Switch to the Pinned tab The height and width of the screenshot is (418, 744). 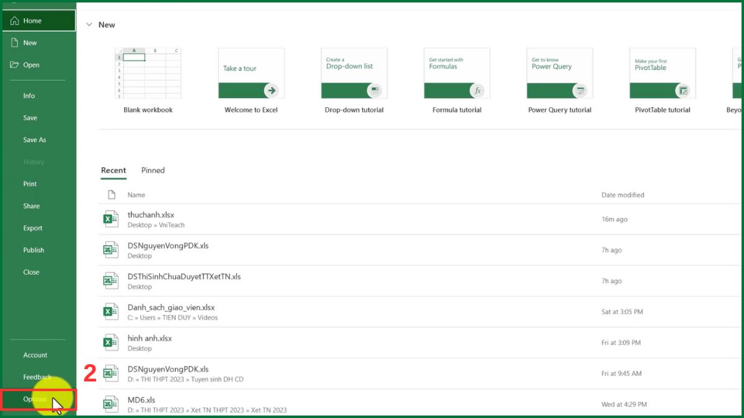(x=153, y=170)
